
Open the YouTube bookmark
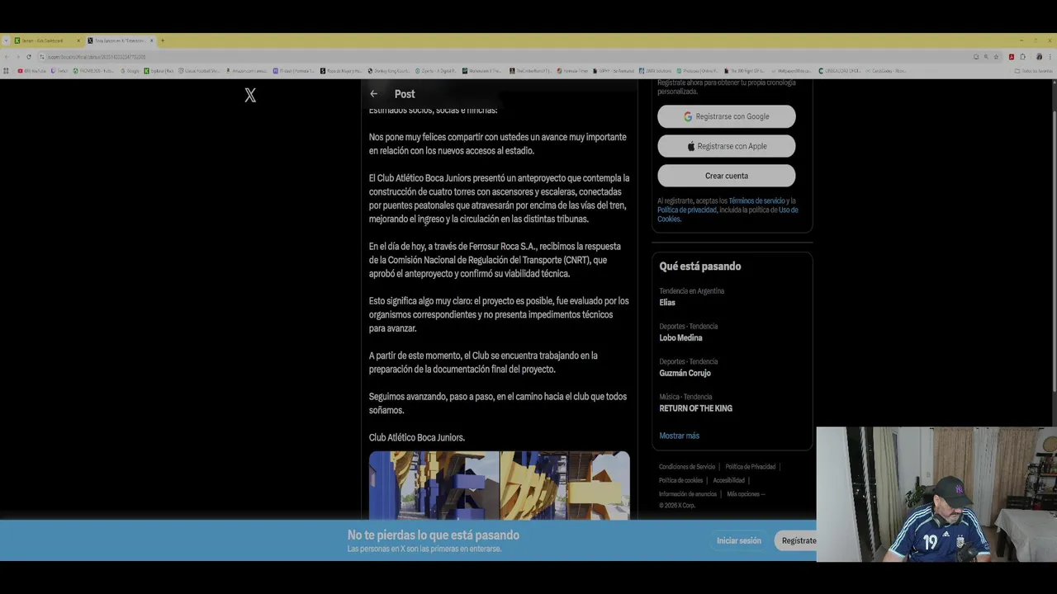[x=31, y=71]
